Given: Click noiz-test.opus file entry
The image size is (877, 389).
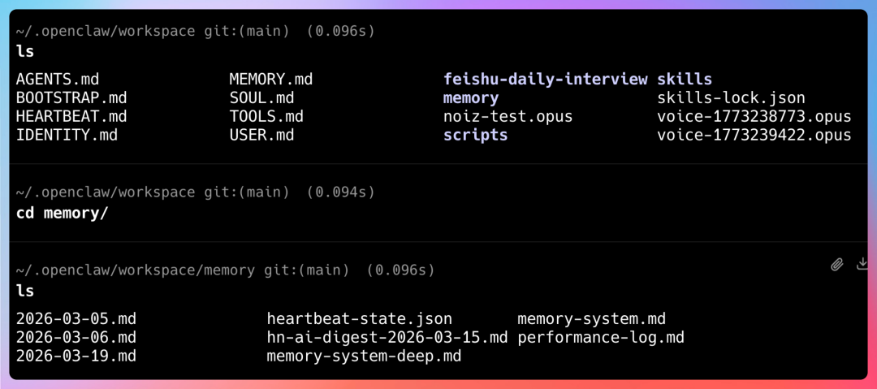Looking at the screenshot, I should [508, 117].
